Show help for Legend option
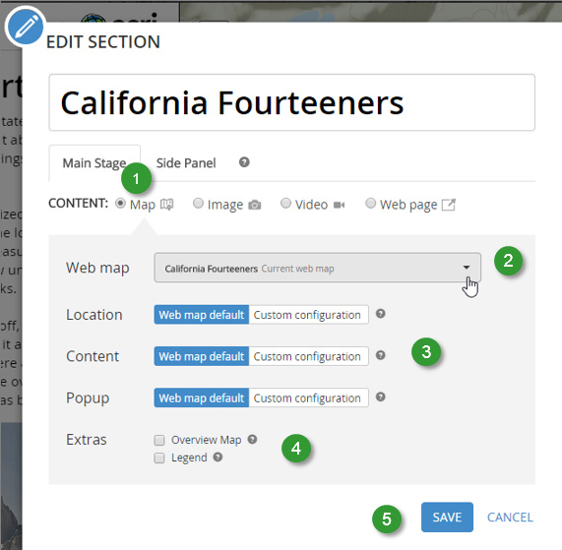Image resolution: width=562 pixels, height=550 pixels. pos(218,457)
